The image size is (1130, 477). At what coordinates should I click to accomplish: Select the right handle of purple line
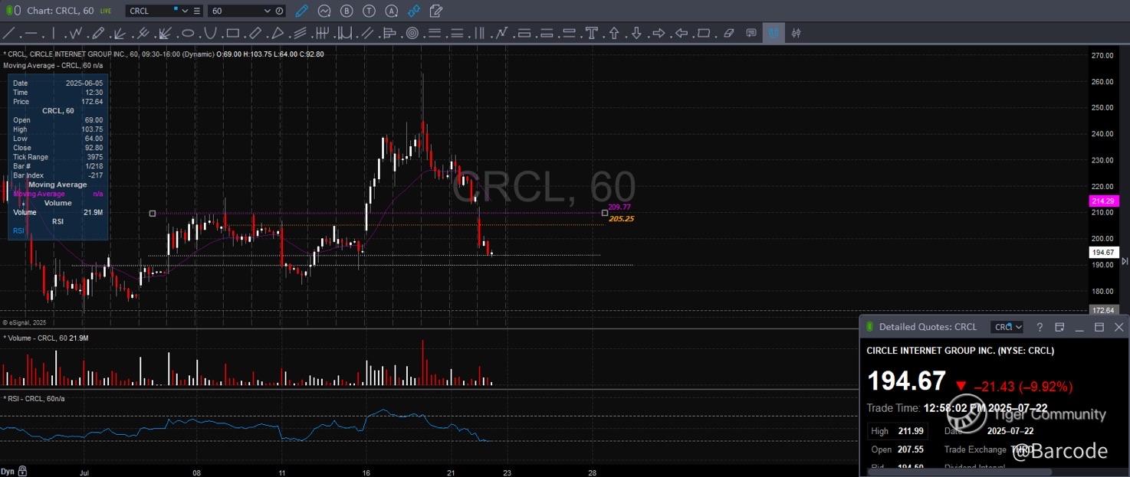605,213
